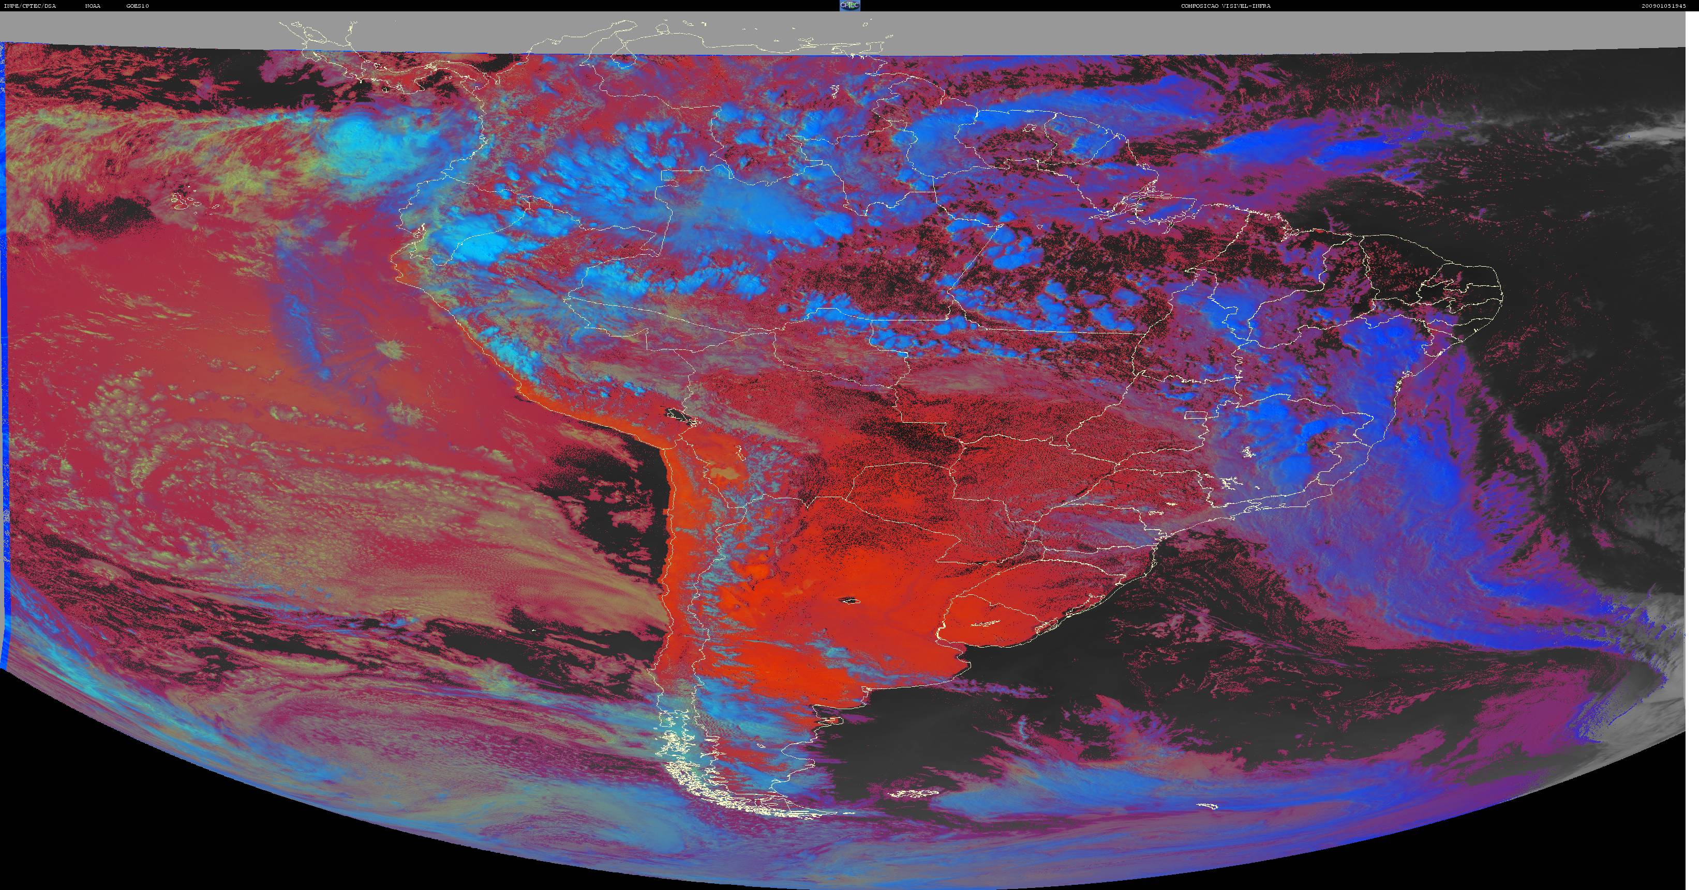Click the GOES10 satellite label
The image size is (1699, 890).
pyautogui.click(x=138, y=6)
